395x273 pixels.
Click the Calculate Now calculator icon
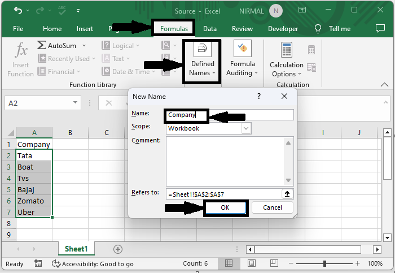click(311, 50)
